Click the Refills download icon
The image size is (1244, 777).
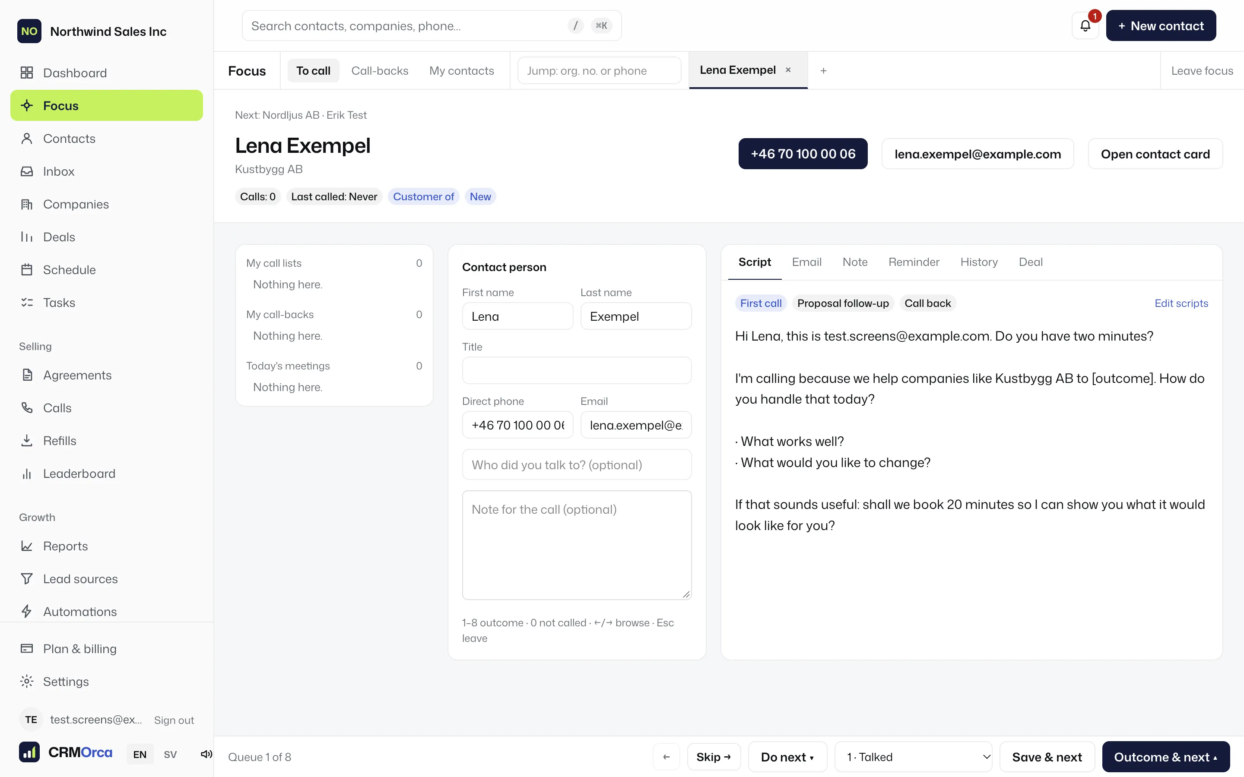tap(27, 441)
